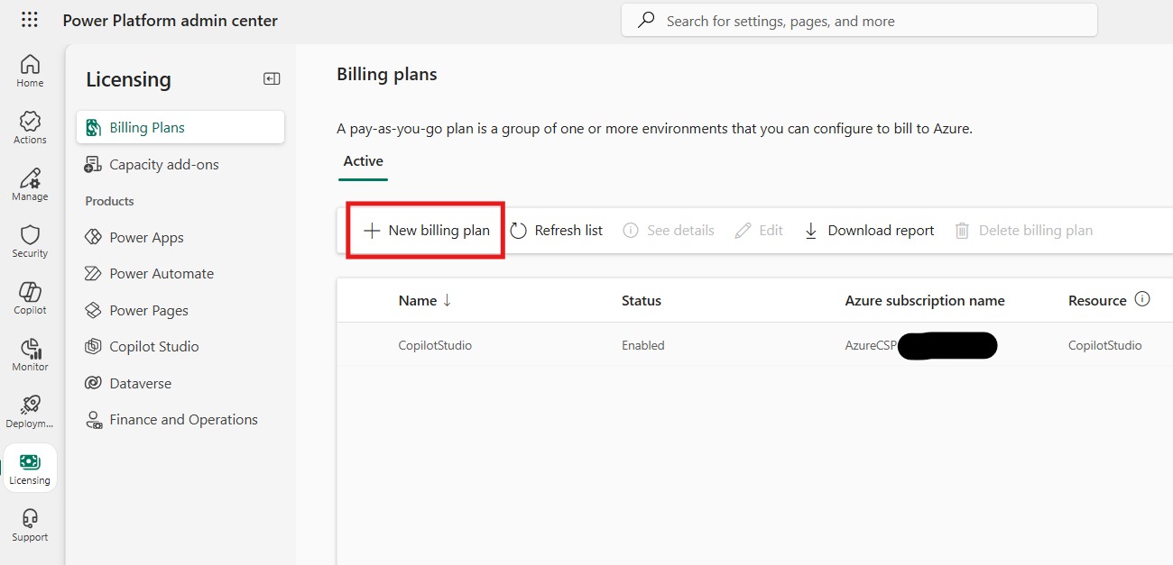This screenshot has height=565, width=1173.
Task: Click the Power Platform admin center title
Action: click(171, 20)
